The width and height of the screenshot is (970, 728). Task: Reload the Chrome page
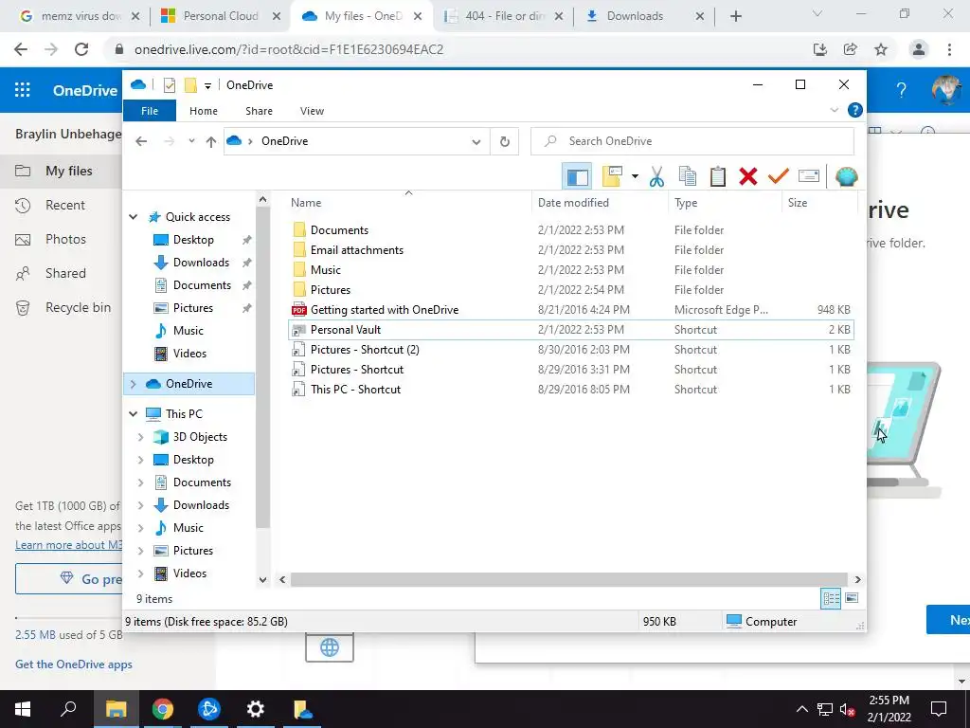pos(81,49)
